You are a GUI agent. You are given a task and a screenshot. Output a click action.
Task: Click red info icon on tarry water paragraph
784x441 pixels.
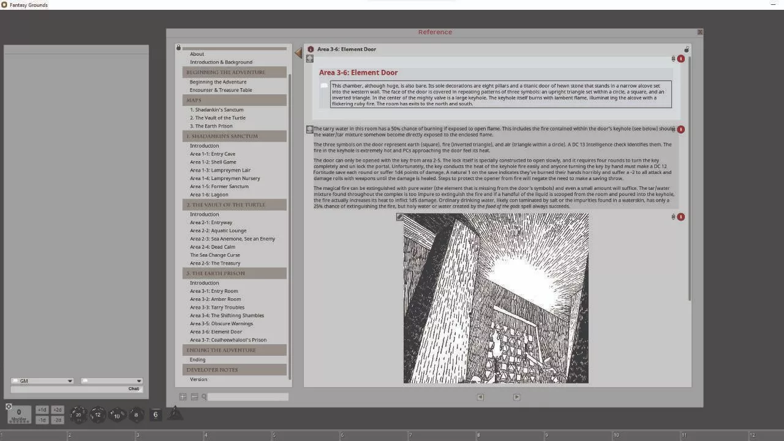pyautogui.click(x=680, y=129)
